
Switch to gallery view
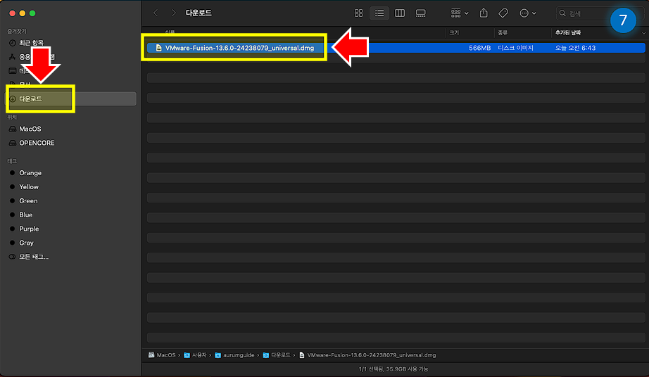420,13
